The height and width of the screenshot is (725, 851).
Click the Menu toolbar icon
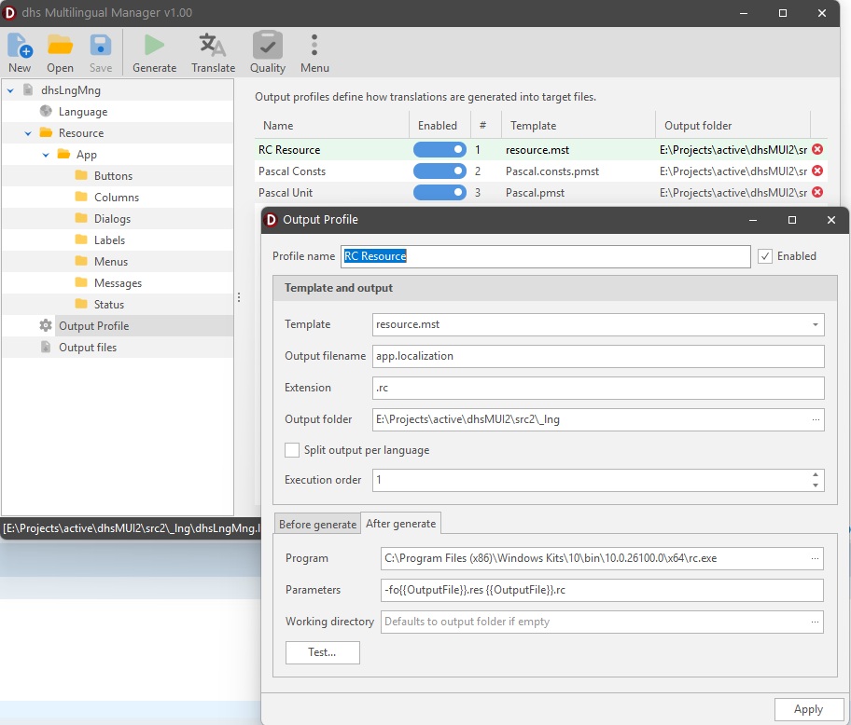[314, 44]
